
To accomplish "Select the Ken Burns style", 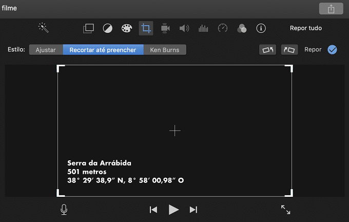I will (x=165, y=50).
